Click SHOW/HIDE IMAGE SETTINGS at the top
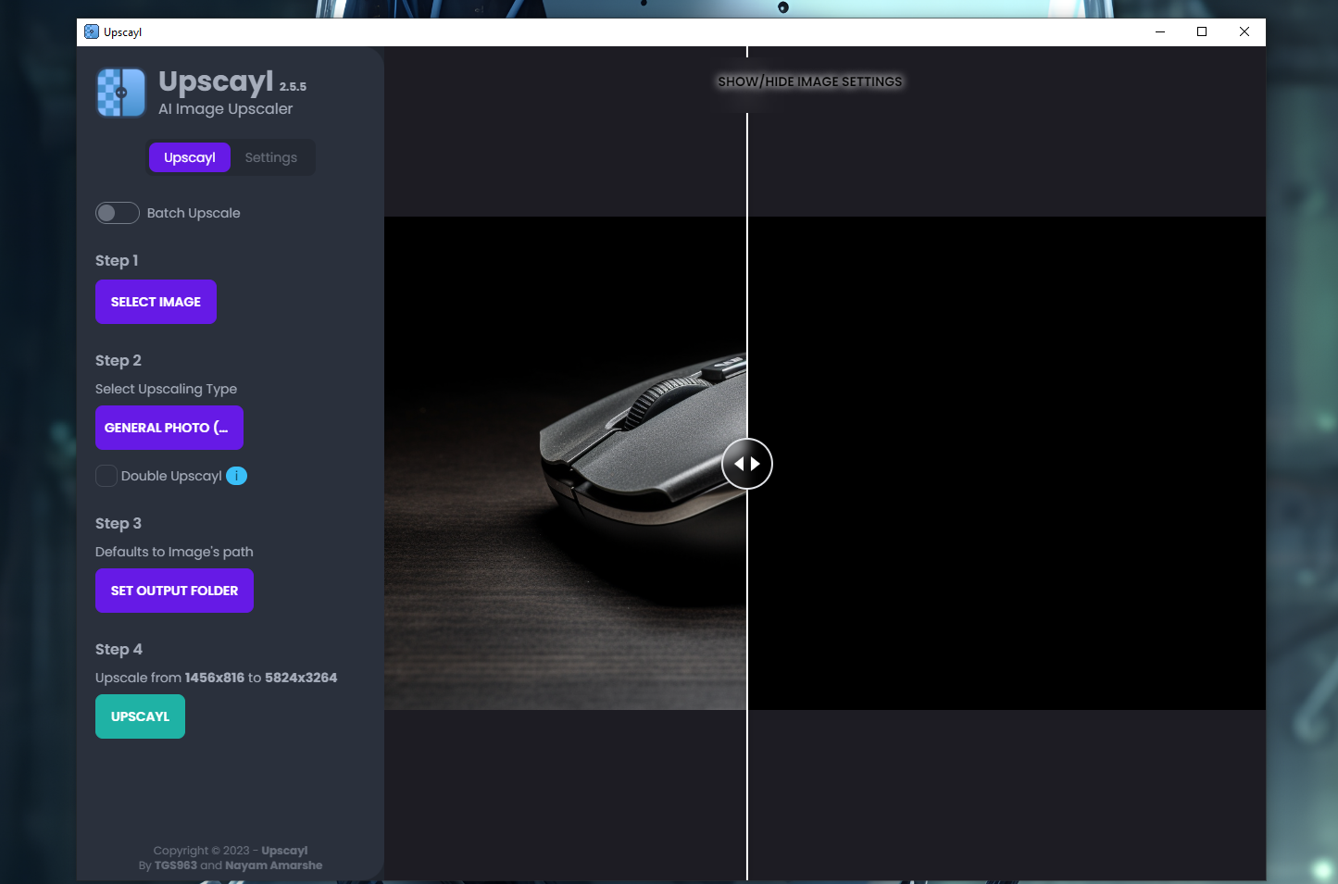The height and width of the screenshot is (884, 1338). [810, 81]
